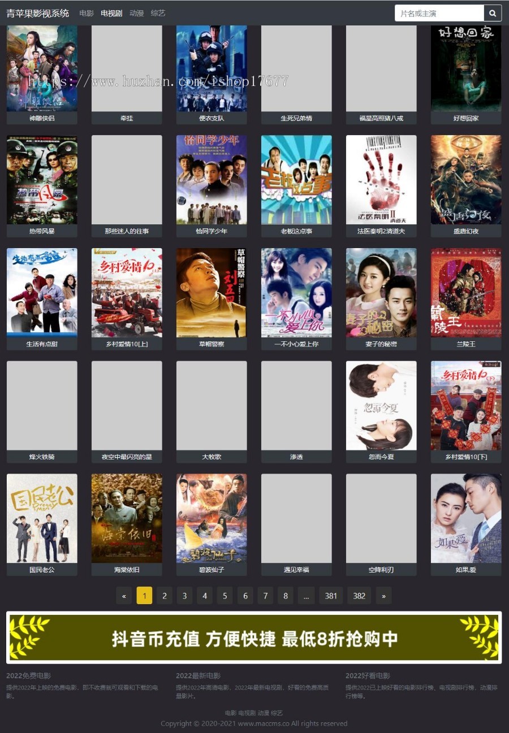This screenshot has width=509, height=733.
Task: Click the 遇见幸福 title link
Action: (296, 570)
